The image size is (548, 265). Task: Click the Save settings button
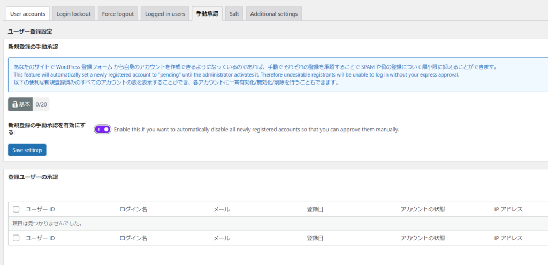click(x=27, y=150)
